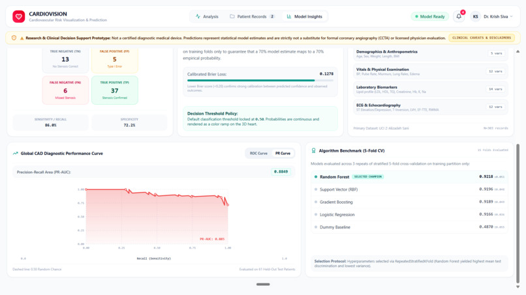Viewport: 526px width, 295px height.
Task: Select the Random Forest benchmark row
Action: pyautogui.click(x=409, y=176)
